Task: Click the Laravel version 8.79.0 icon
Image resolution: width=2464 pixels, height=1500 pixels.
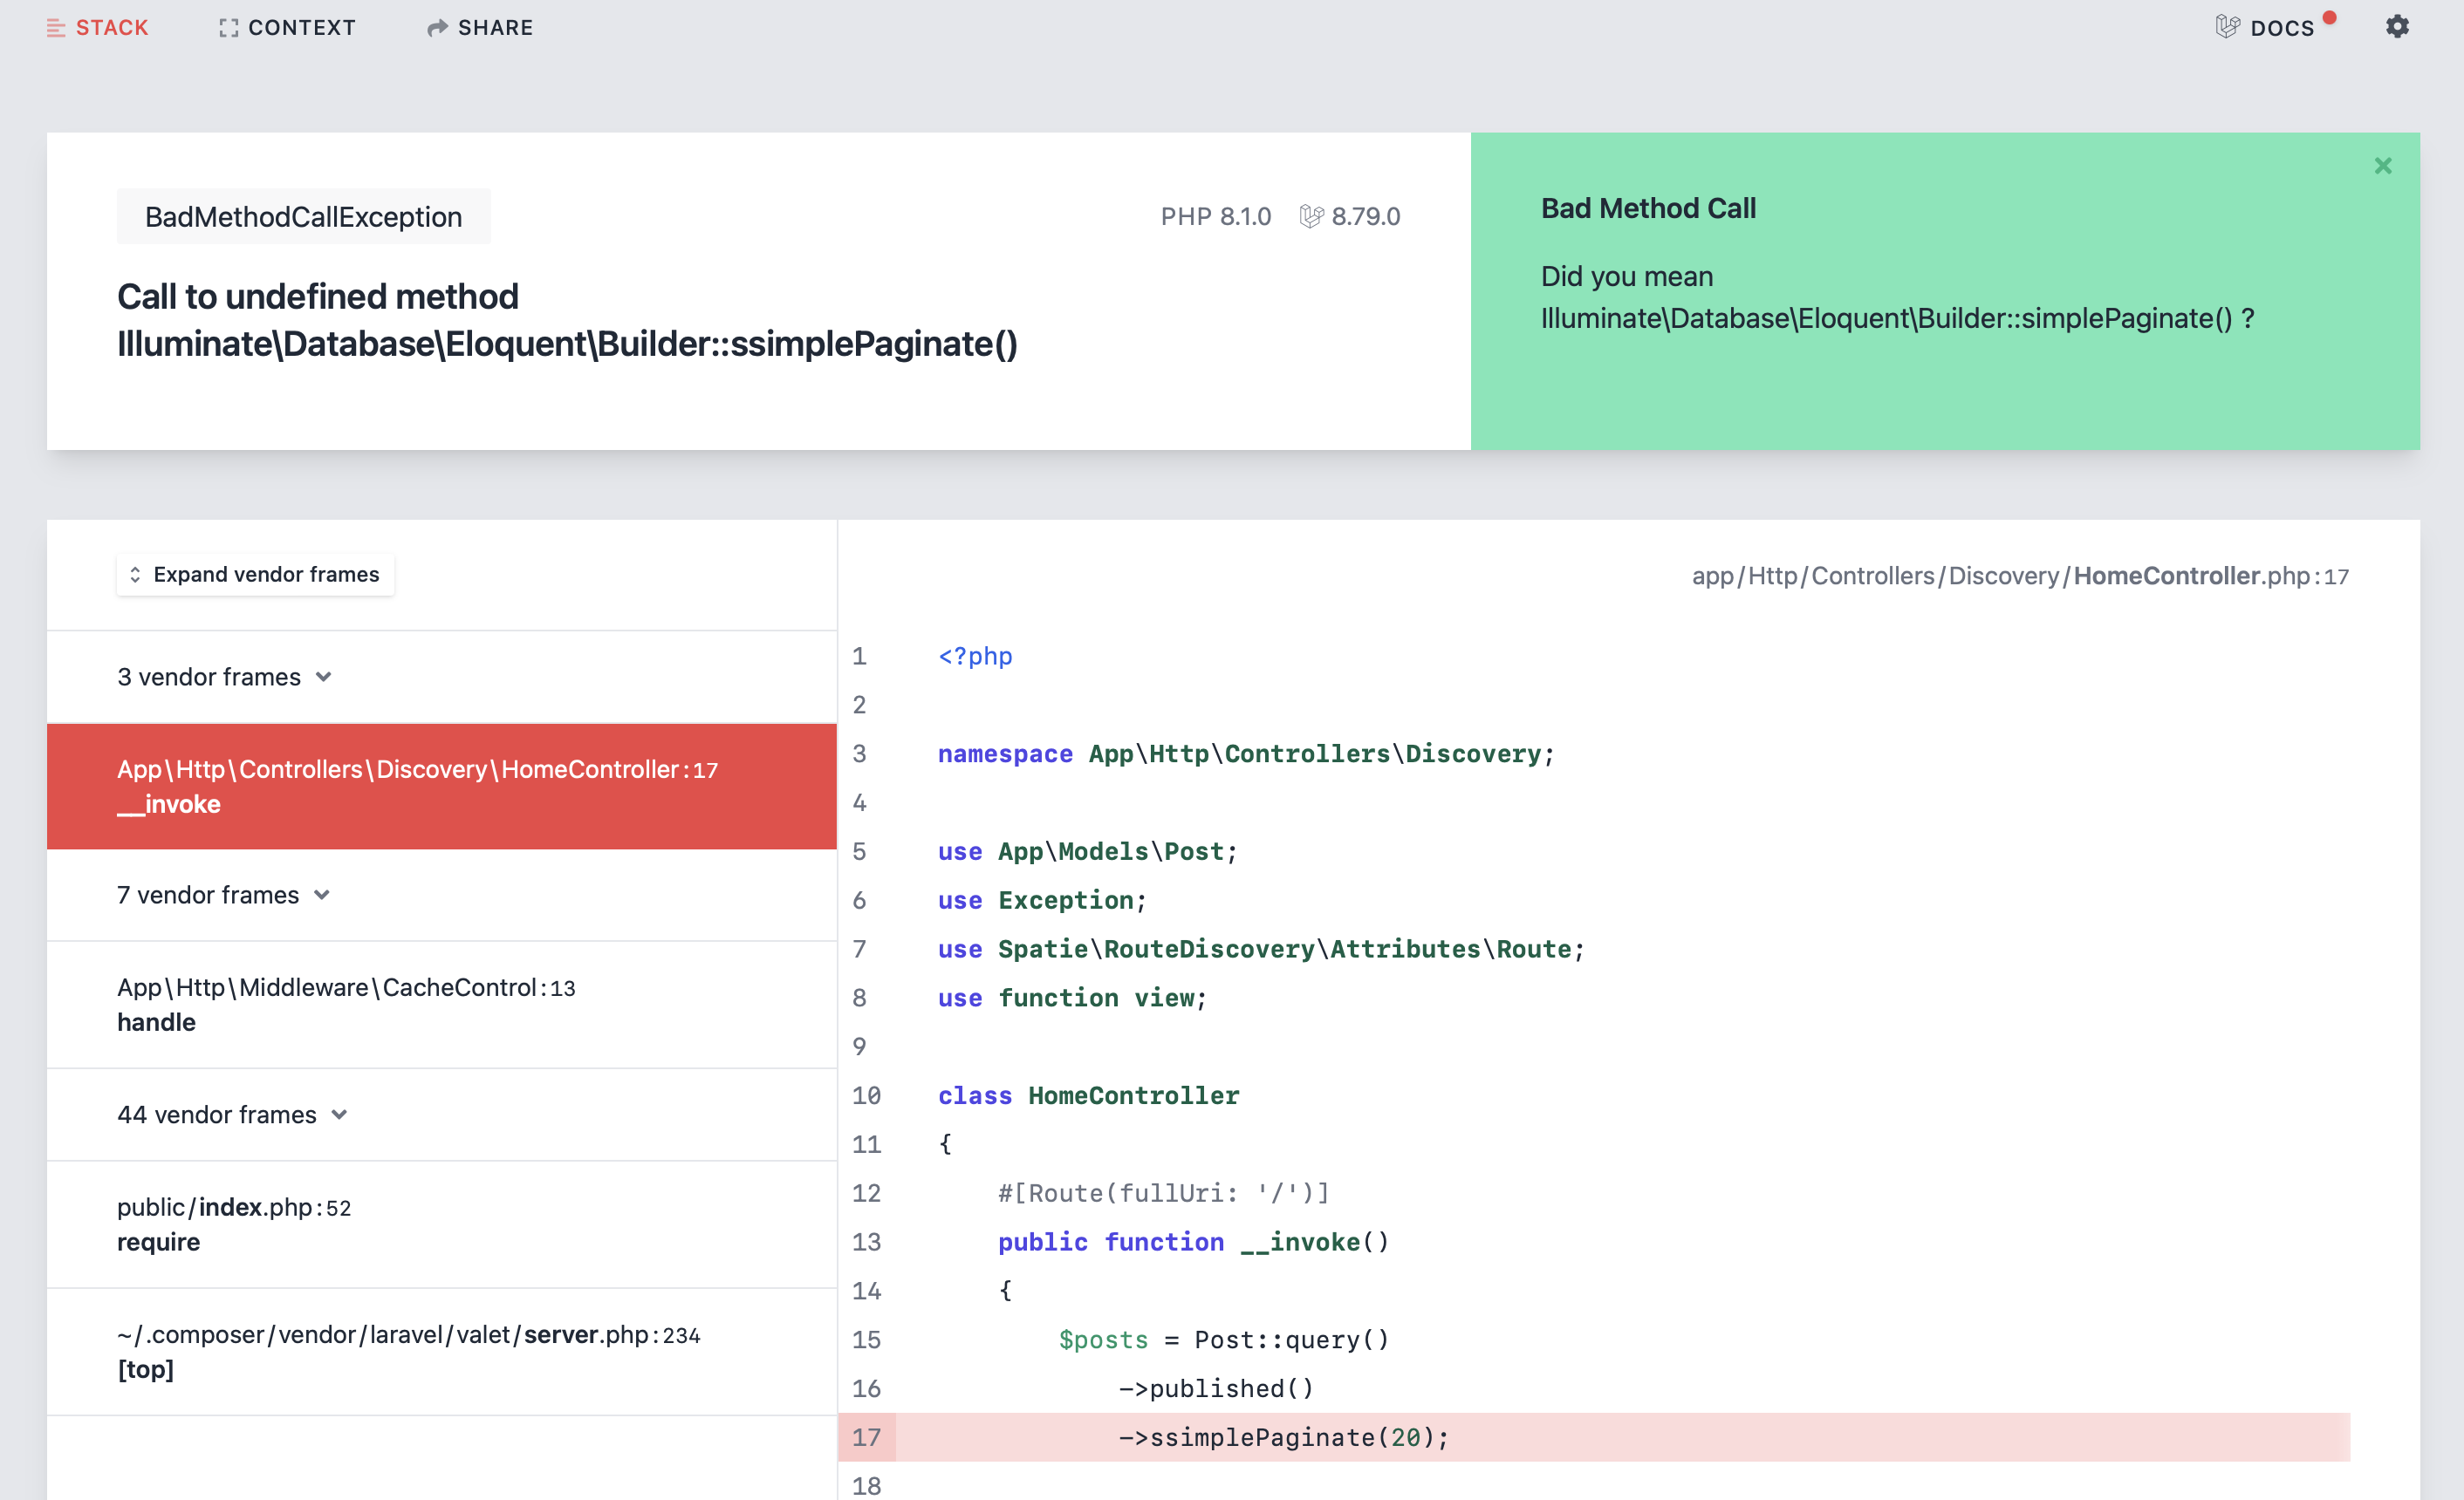Action: (1315, 216)
